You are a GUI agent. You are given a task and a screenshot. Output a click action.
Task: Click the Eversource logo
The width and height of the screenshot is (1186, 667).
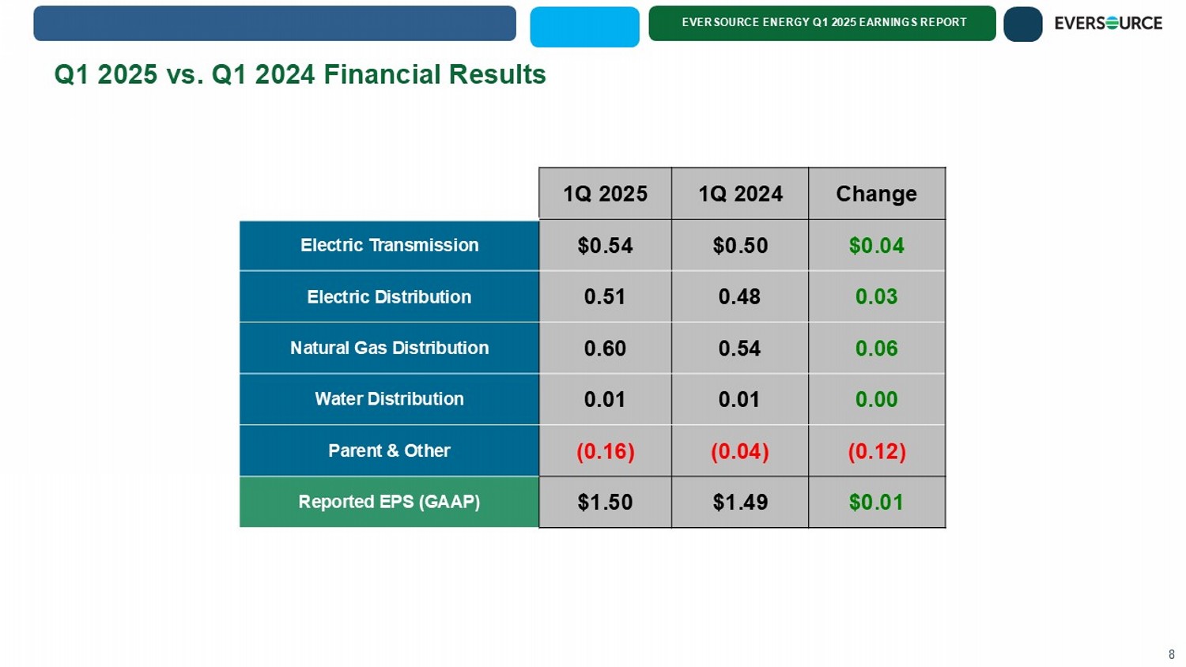(x=1108, y=24)
